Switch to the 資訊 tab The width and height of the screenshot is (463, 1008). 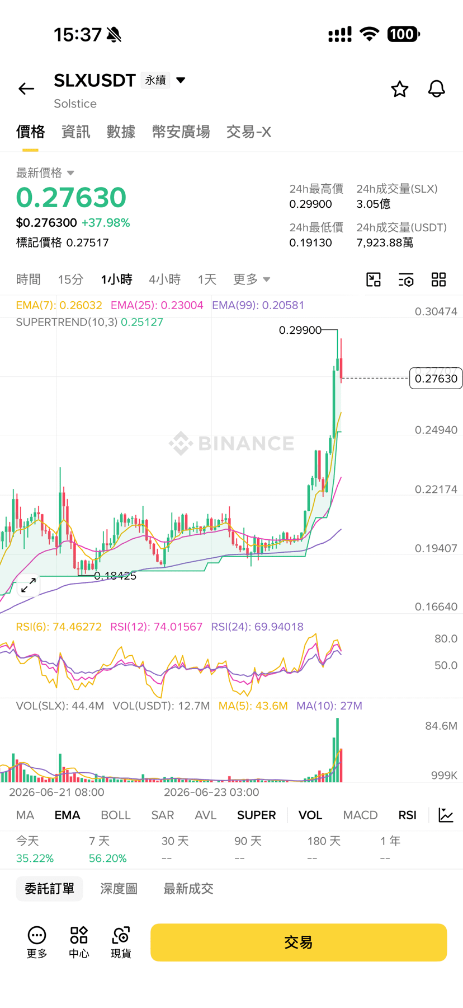[75, 132]
